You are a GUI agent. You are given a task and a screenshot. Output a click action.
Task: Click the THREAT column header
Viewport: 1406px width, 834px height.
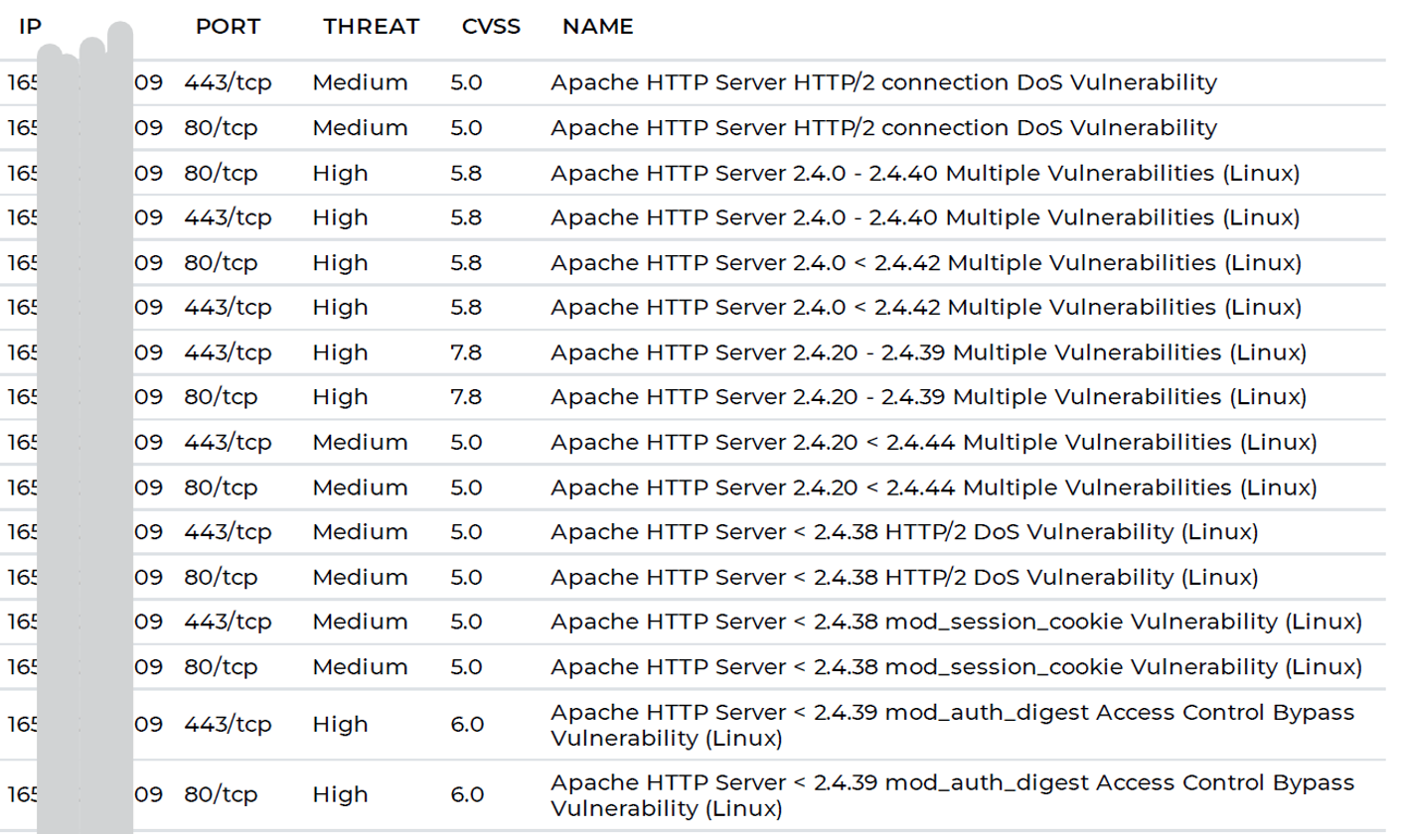372,27
